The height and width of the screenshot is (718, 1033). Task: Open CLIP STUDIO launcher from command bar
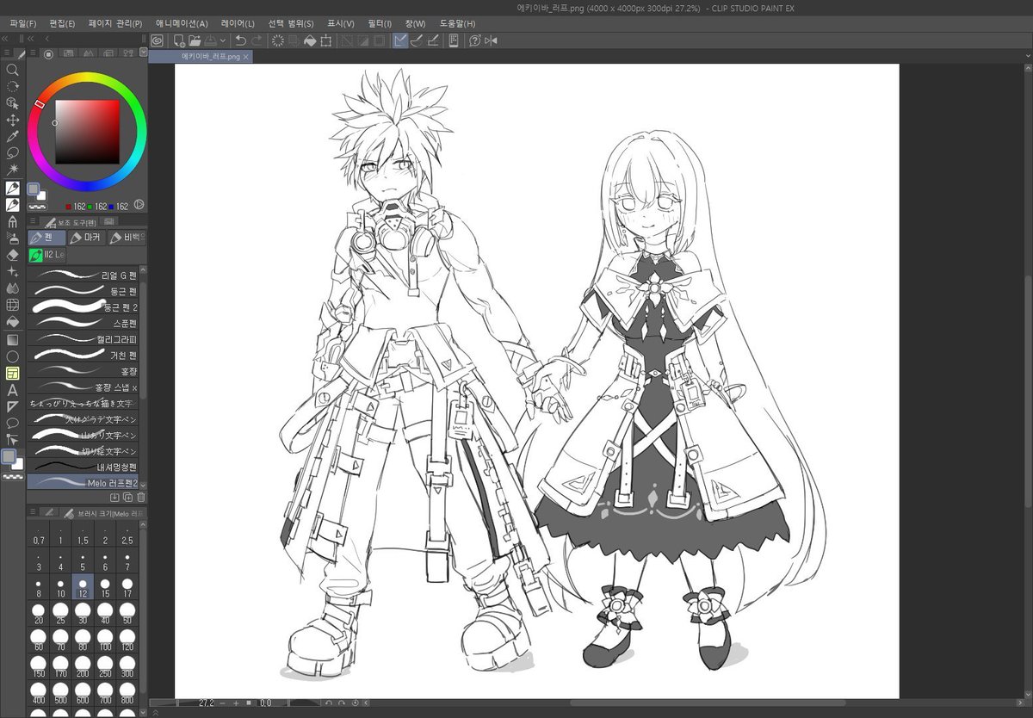click(157, 40)
